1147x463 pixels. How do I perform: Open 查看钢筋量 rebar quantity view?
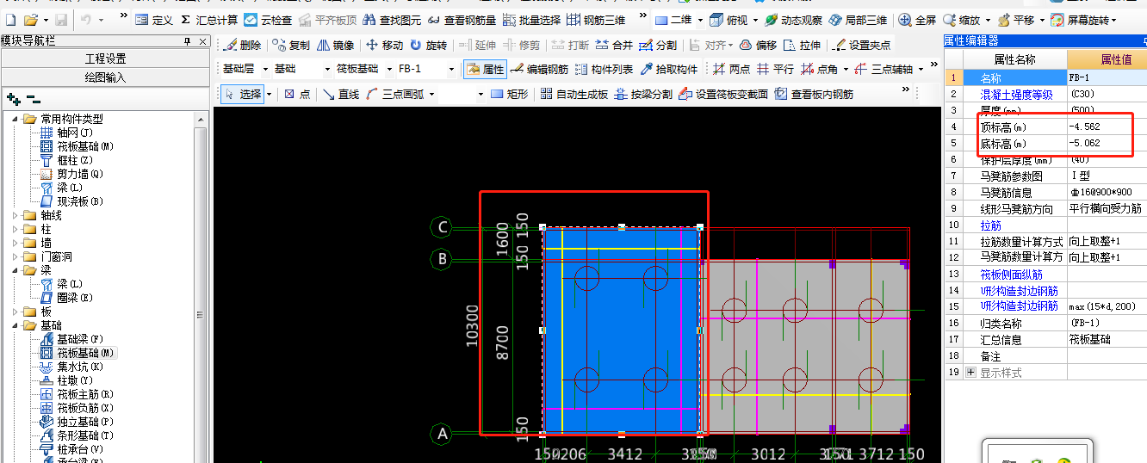462,20
